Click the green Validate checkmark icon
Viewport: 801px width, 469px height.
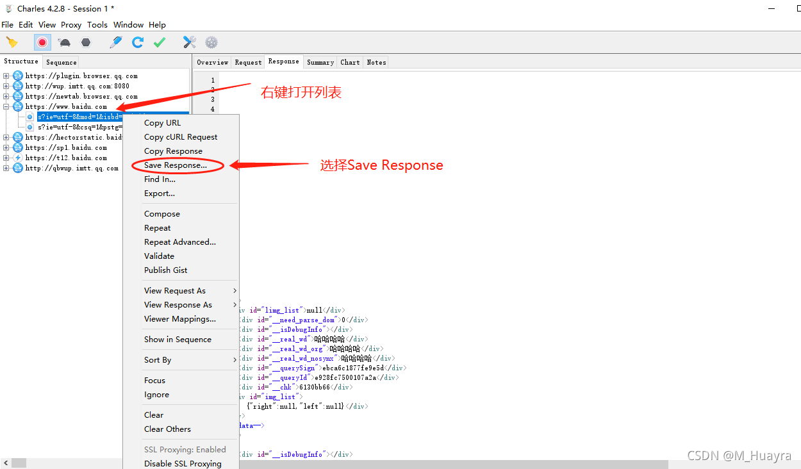[x=160, y=42]
